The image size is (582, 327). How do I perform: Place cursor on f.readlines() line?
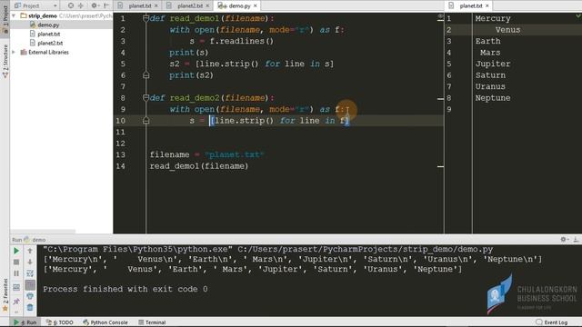[232, 41]
